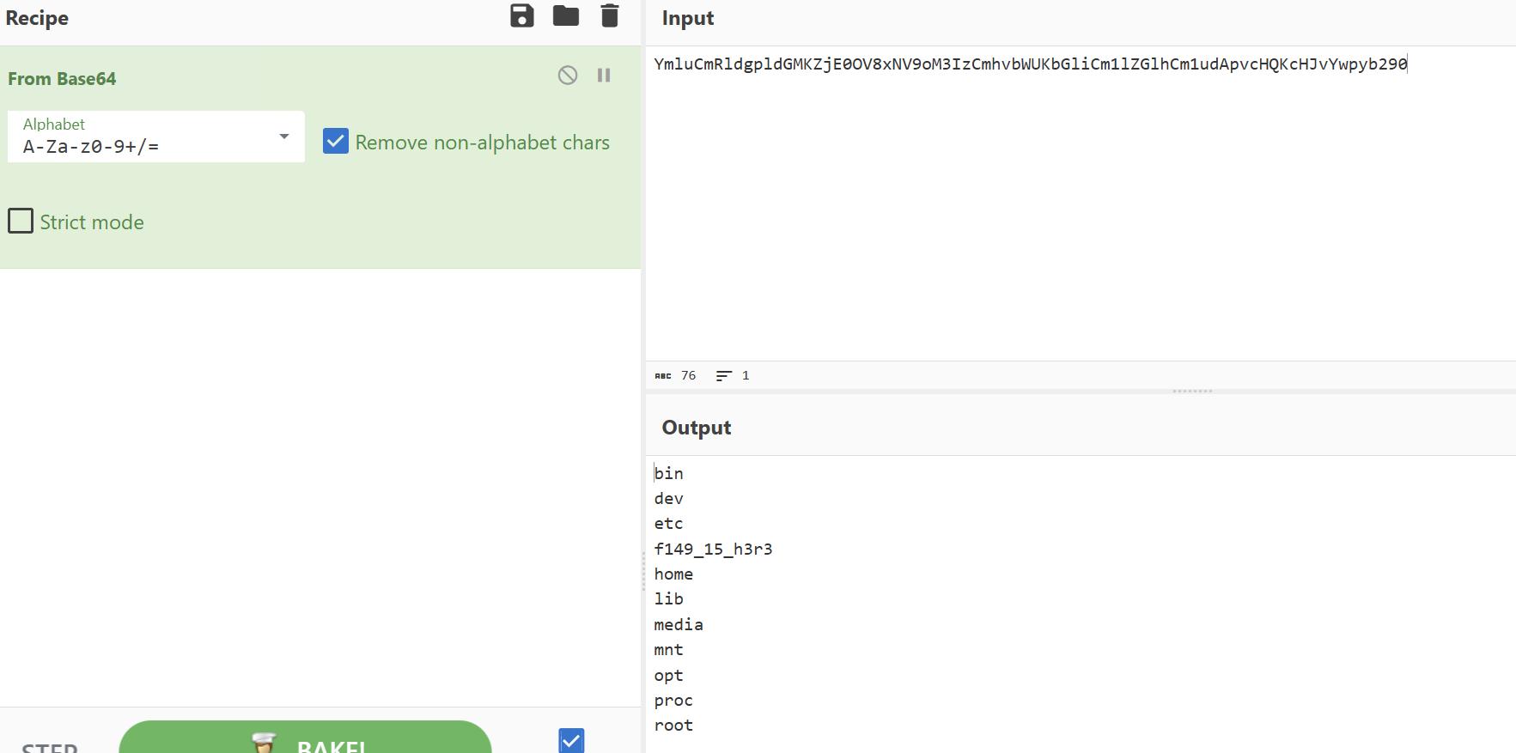The width and height of the screenshot is (1516, 753).
Task: Click the 'mnt' output line
Action: pyautogui.click(x=669, y=650)
